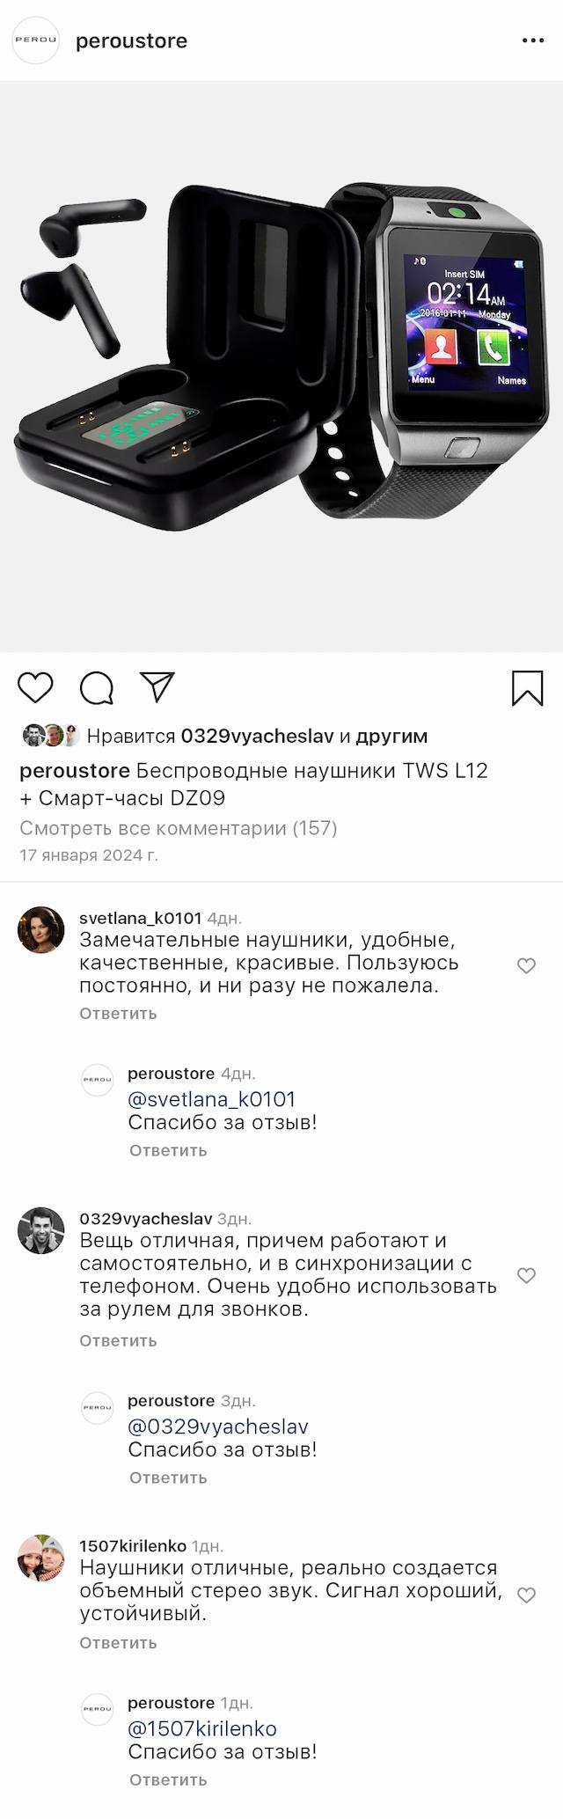Like the post with the heart icon
Image resolution: width=563 pixels, height=1819 pixels.
pos(36,687)
